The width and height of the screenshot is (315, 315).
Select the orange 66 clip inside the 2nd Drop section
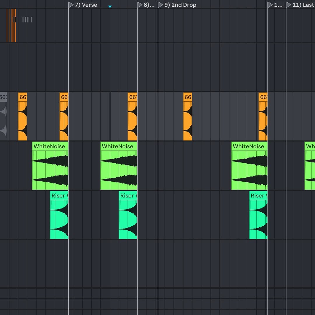[188, 116]
